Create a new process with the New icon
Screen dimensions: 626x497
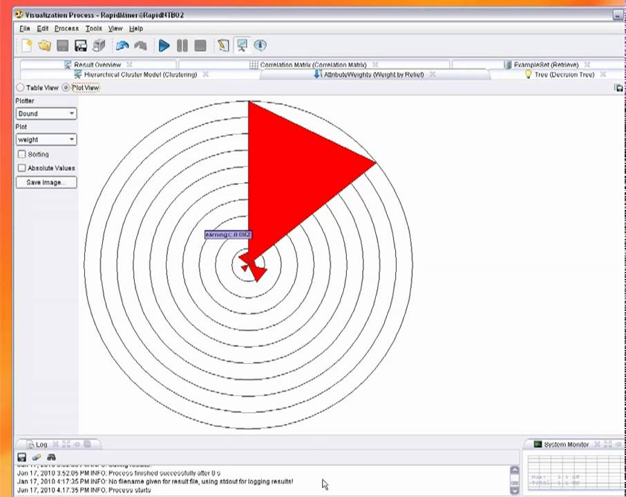click(x=26, y=46)
